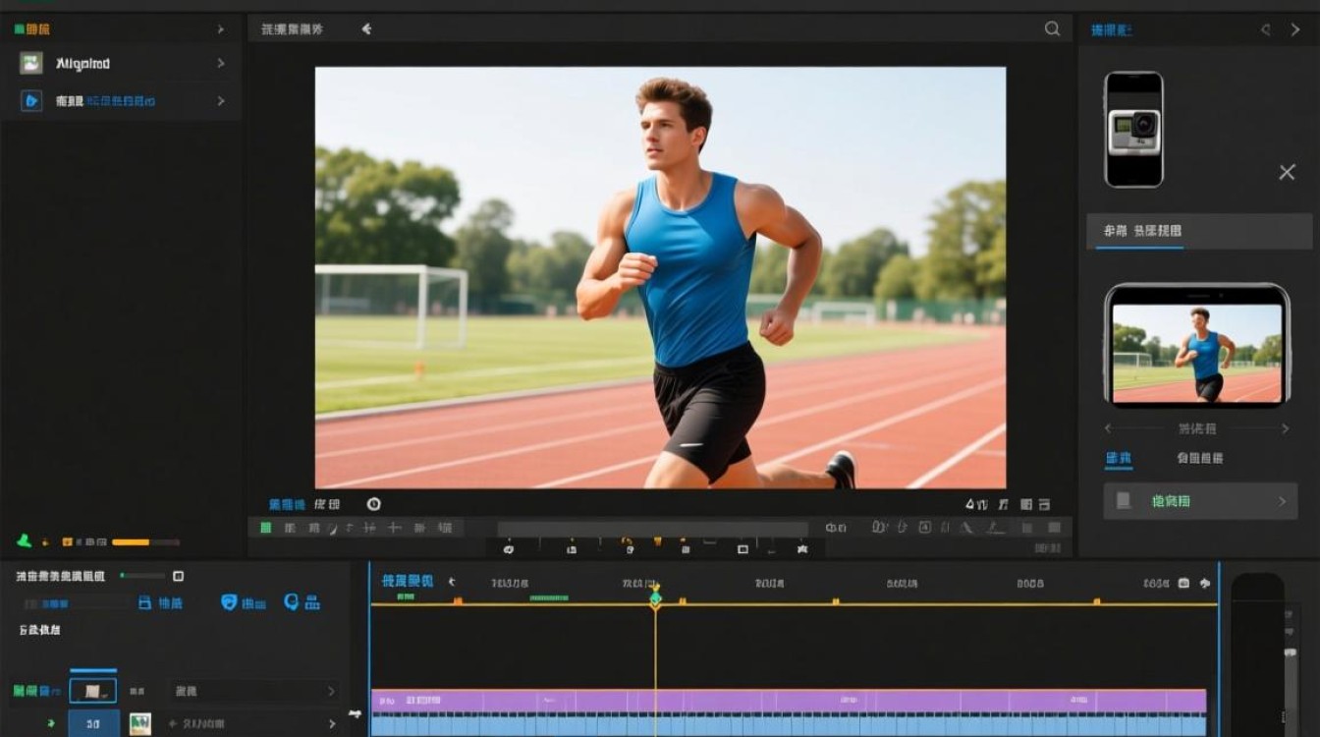This screenshot has height=737, width=1320.
Task: Click the magnifier search icon above preview
Action: click(1052, 29)
